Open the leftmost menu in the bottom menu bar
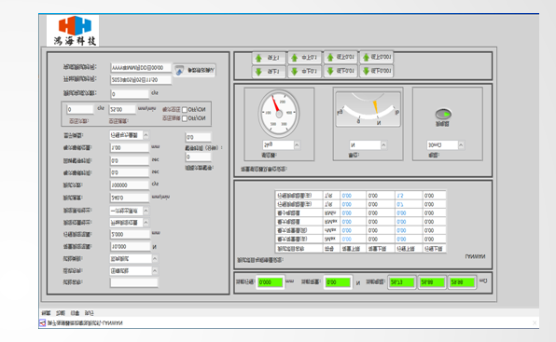The image size is (556, 342). [x=46, y=313]
